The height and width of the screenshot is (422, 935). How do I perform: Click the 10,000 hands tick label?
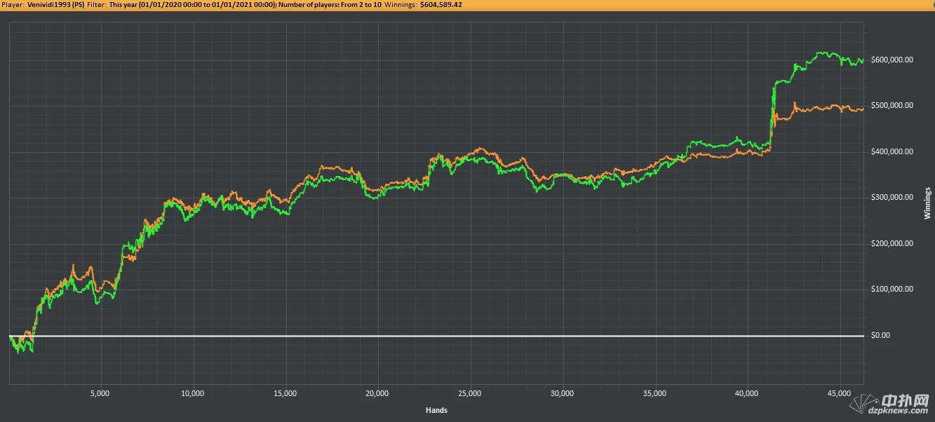point(192,393)
